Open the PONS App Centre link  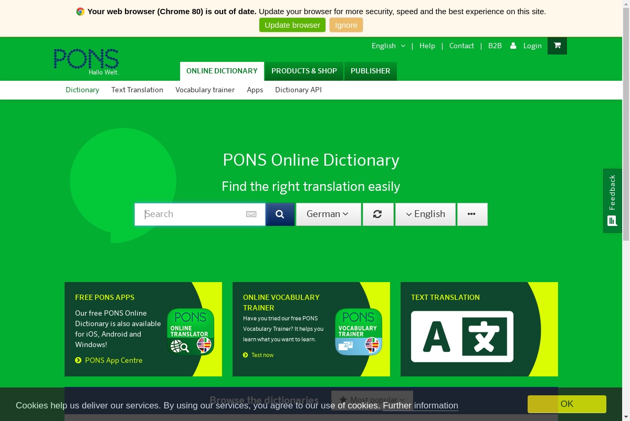[113, 360]
